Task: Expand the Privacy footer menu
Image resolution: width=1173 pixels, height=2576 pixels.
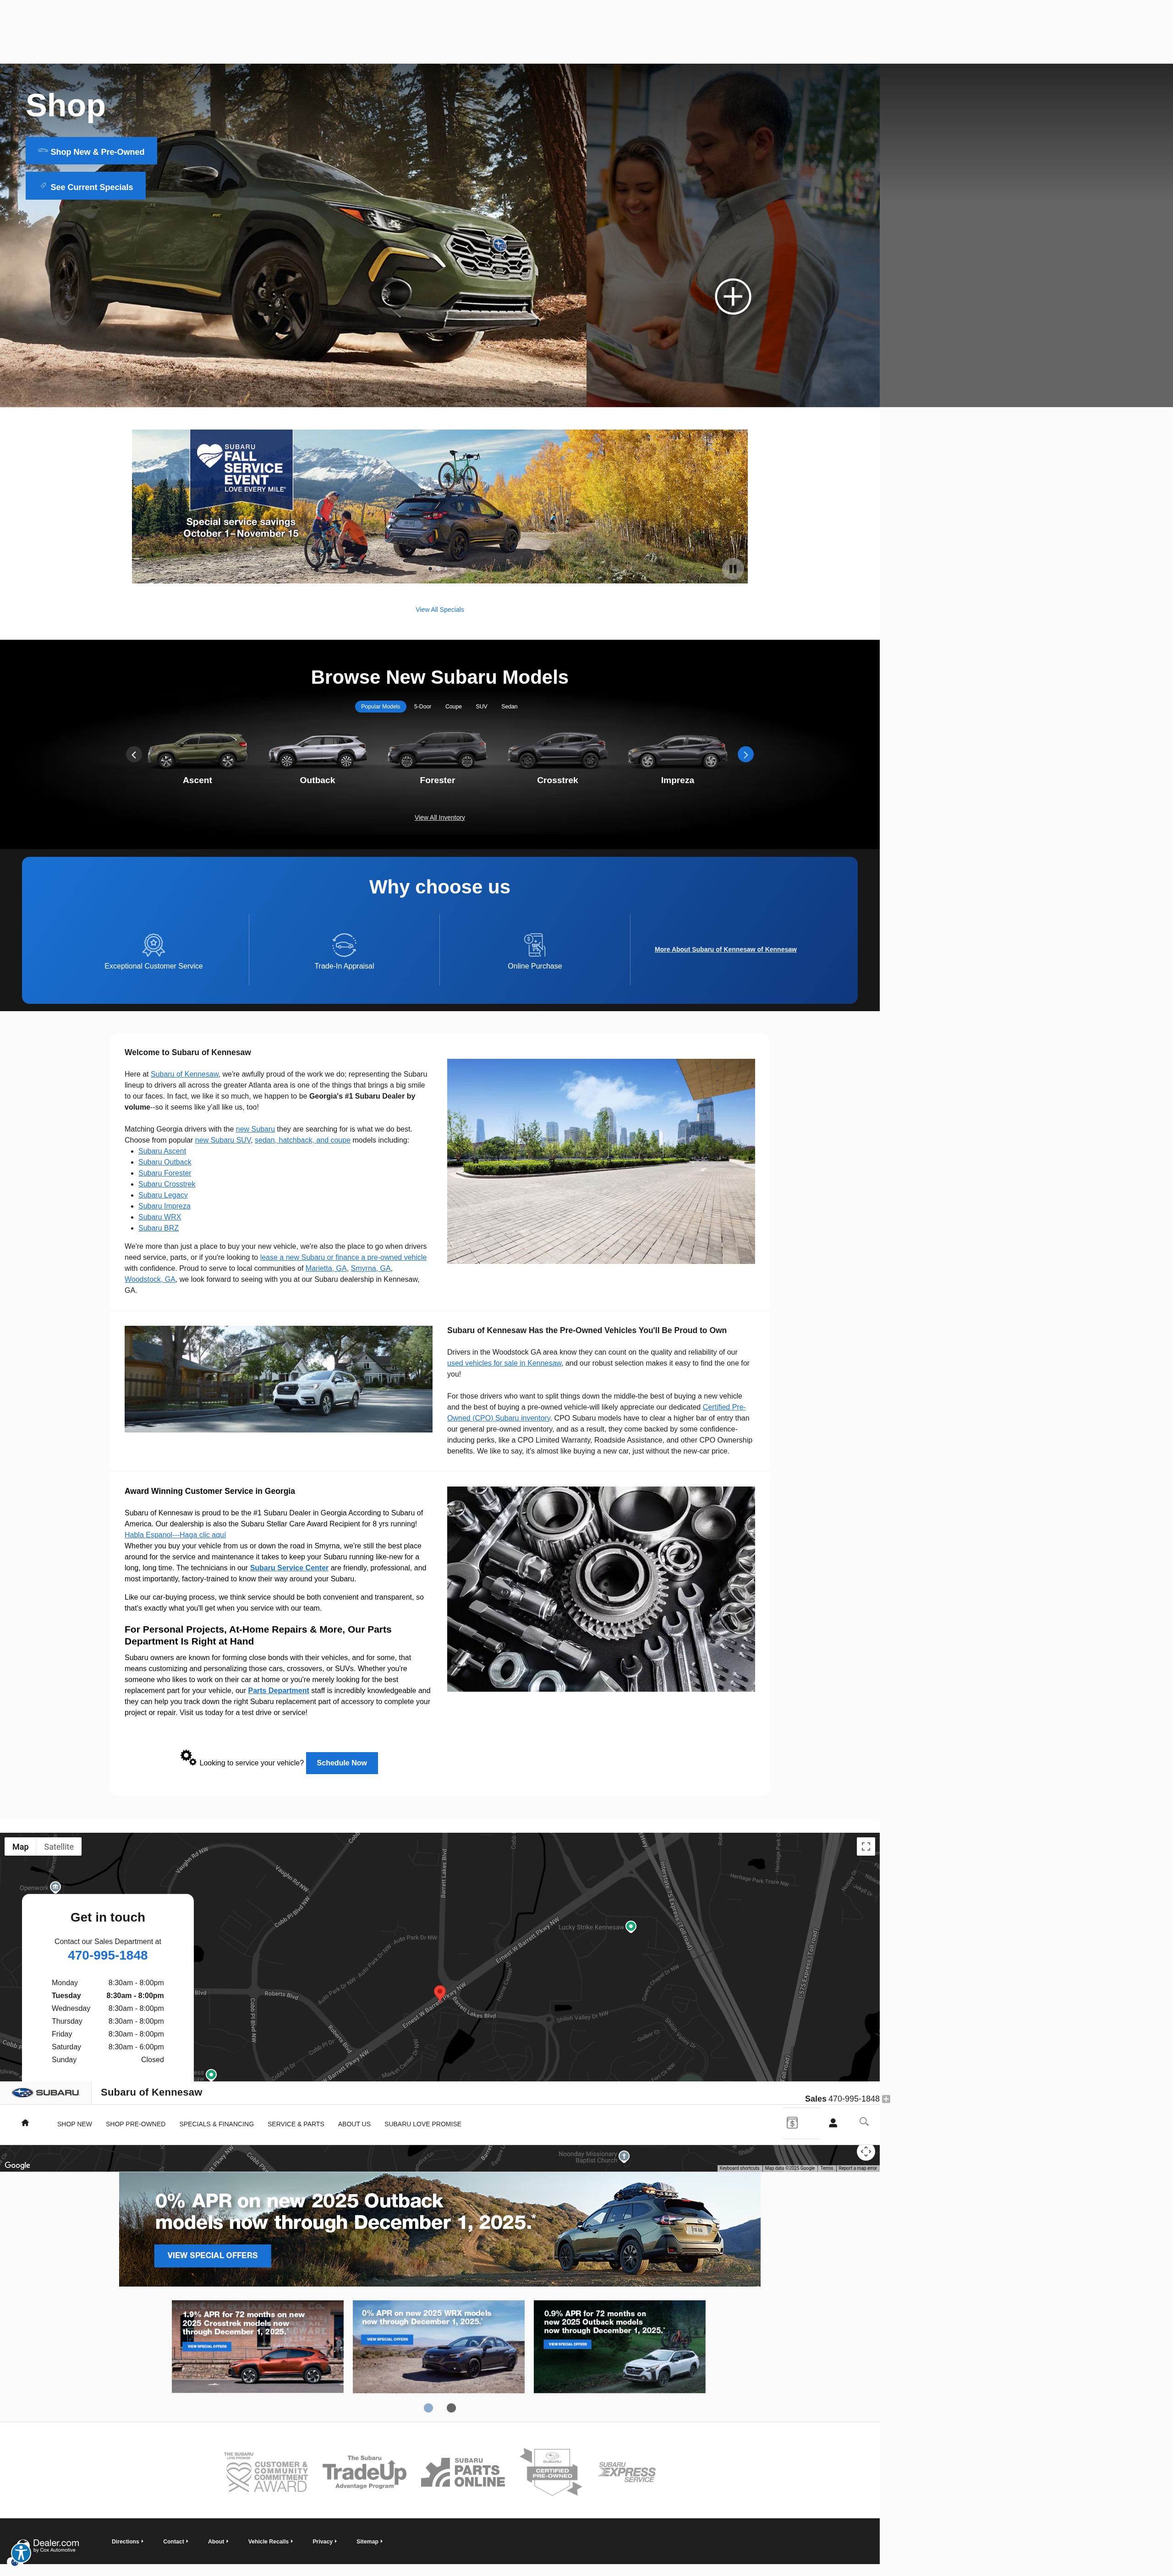Action: click(x=324, y=2541)
